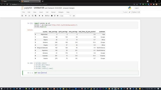
Task: Open the Kernel menu
Action: tap(53, 12)
